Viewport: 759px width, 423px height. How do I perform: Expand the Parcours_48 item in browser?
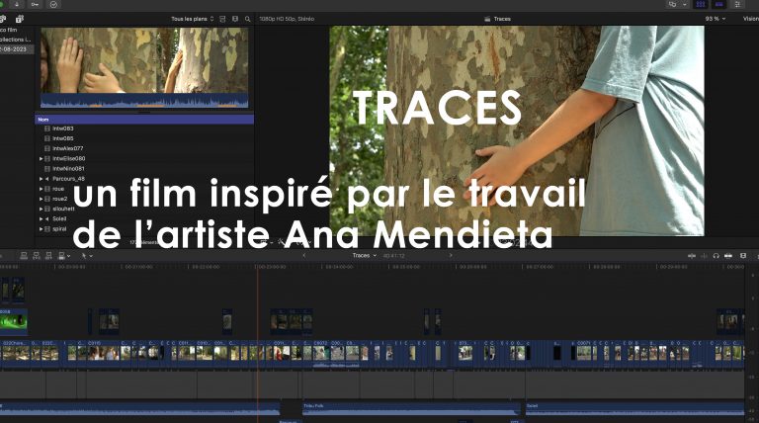tap(42, 179)
